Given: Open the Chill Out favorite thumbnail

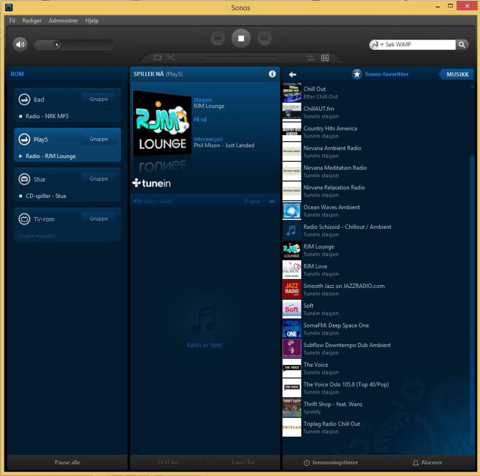Looking at the screenshot, I should point(292,93).
